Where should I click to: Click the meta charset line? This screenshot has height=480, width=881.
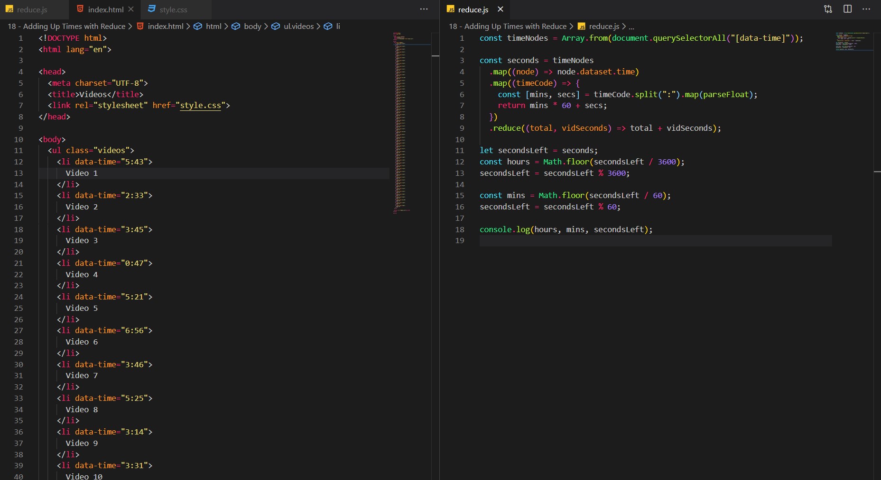tap(98, 83)
